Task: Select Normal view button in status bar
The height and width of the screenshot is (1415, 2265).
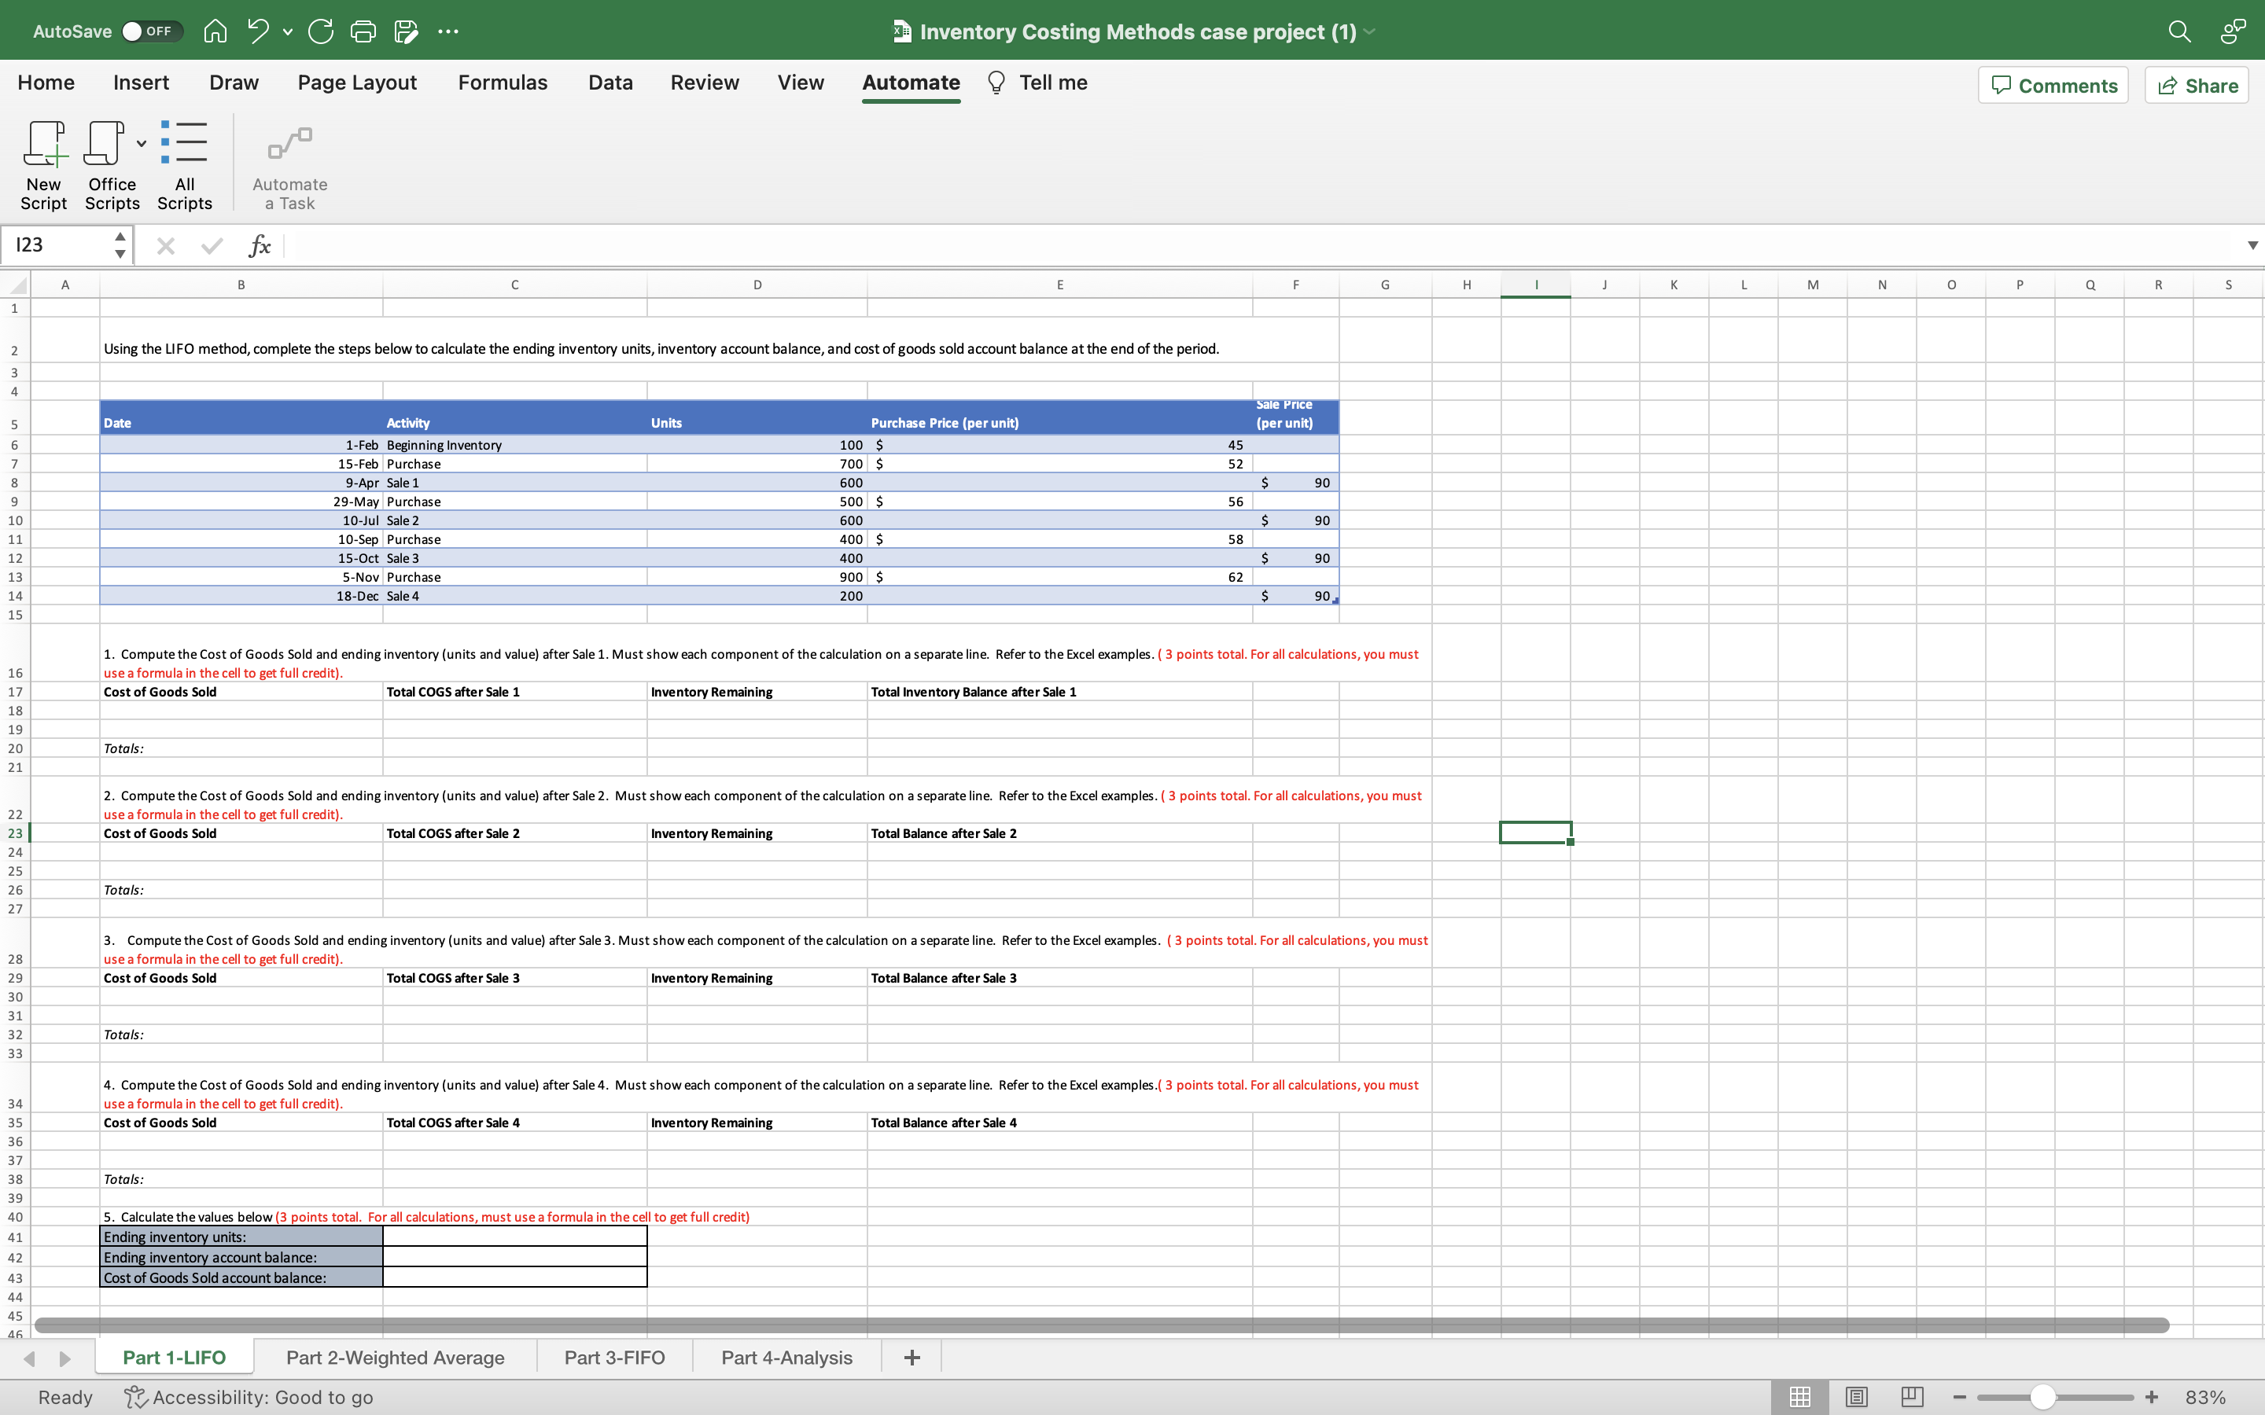Action: [x=1800, y=1397]
